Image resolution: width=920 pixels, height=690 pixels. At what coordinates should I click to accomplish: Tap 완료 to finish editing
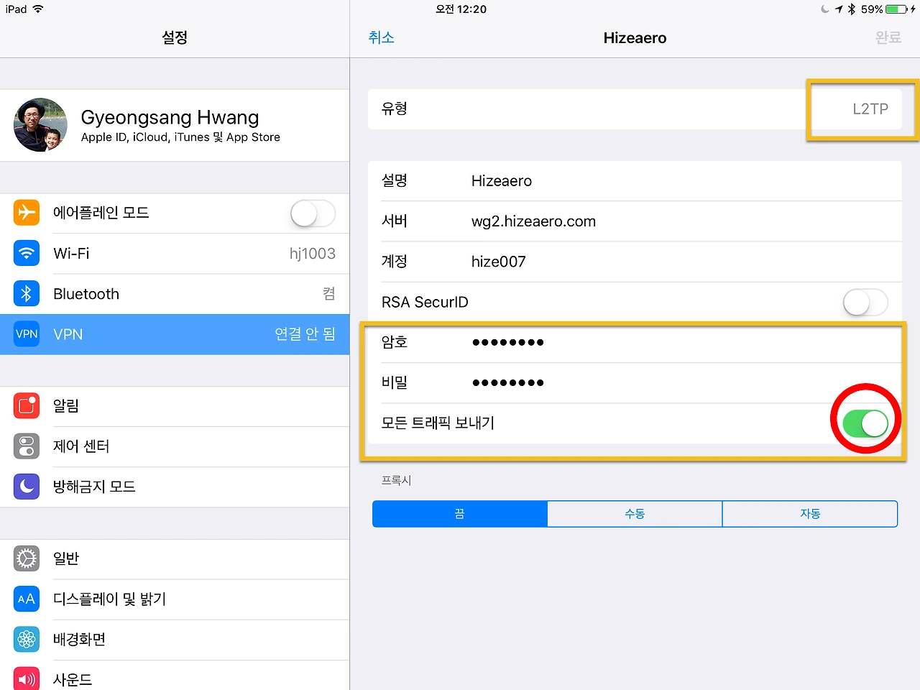tap(888, 37)
